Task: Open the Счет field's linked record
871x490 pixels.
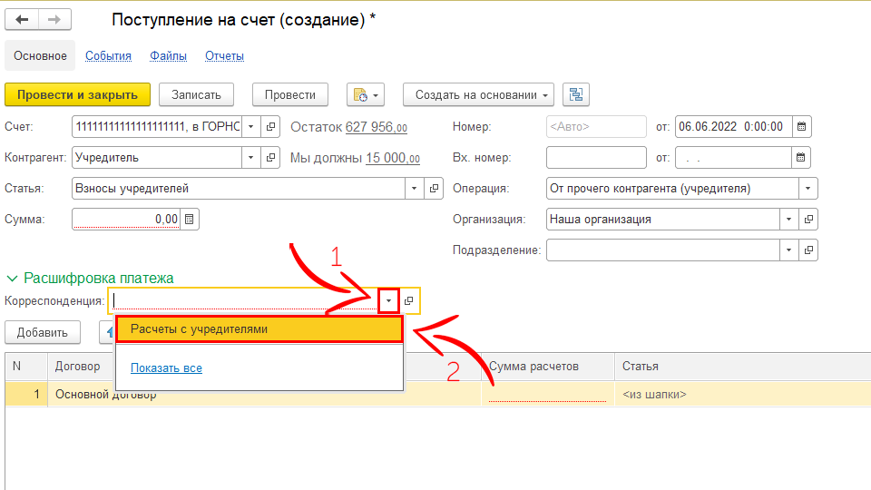Action: coord(270,127)
